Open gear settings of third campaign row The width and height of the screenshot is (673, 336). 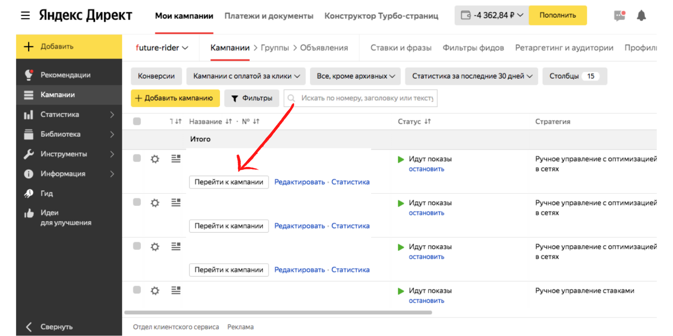pyautogui.click(x=155, y=247)
